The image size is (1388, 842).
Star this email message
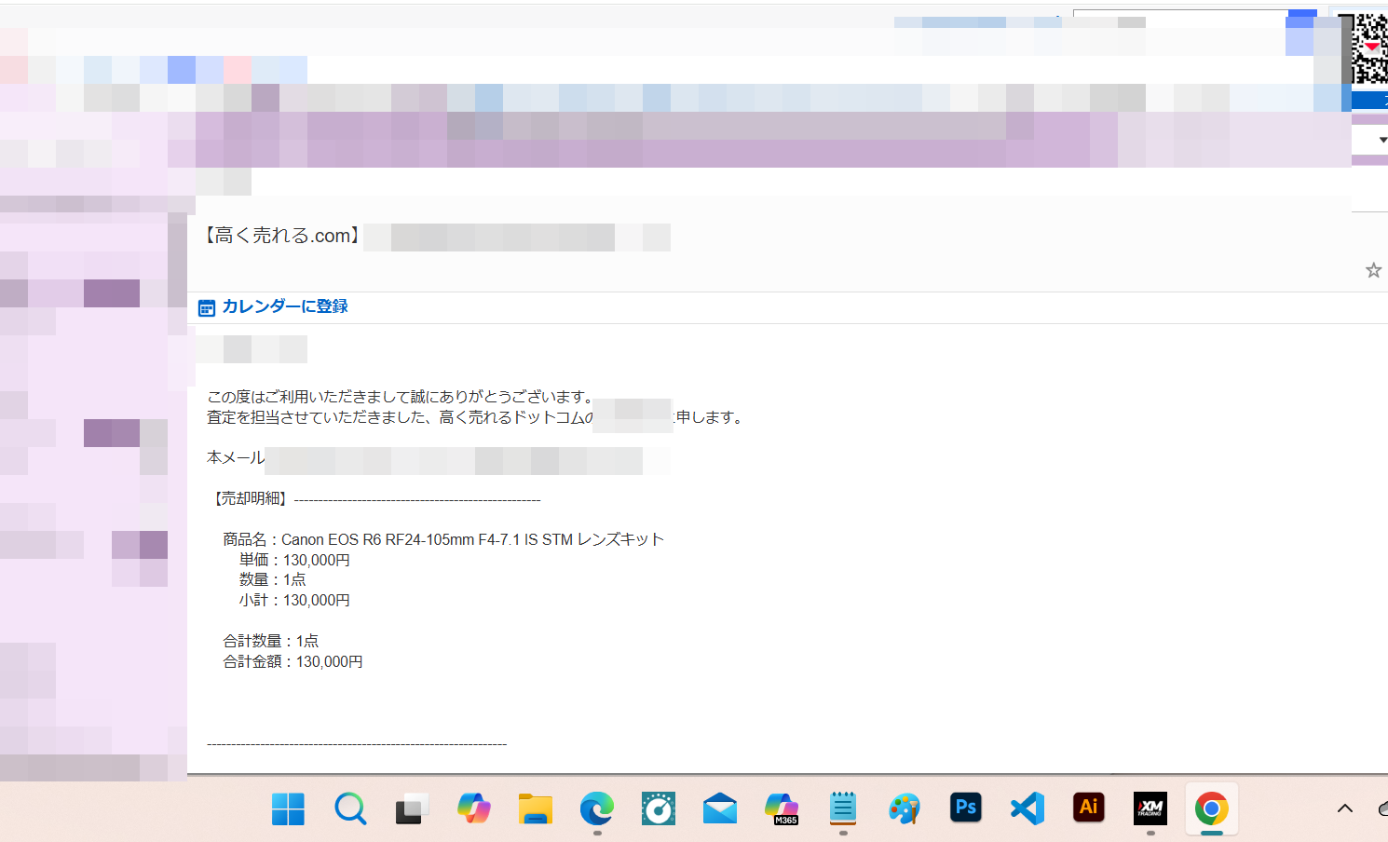(x=1373, y=270)
